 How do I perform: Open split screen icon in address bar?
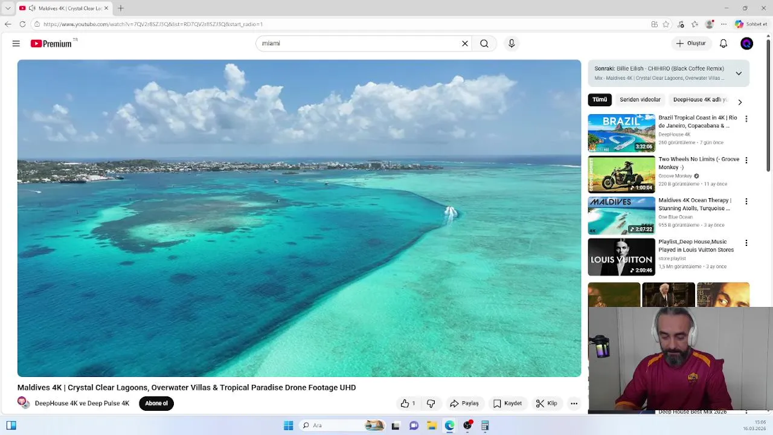[655, 24]
